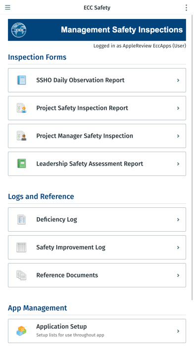Click the 'App Management' section heading
Image resolution: width=194 pixels, height=346 pixels.
(37, 308)
